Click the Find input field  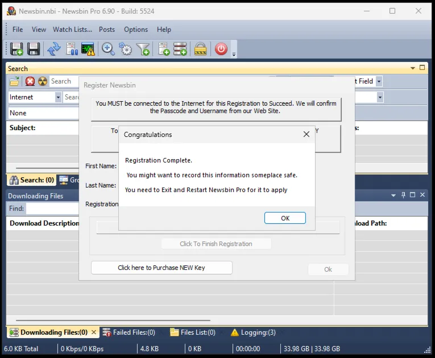53,209
